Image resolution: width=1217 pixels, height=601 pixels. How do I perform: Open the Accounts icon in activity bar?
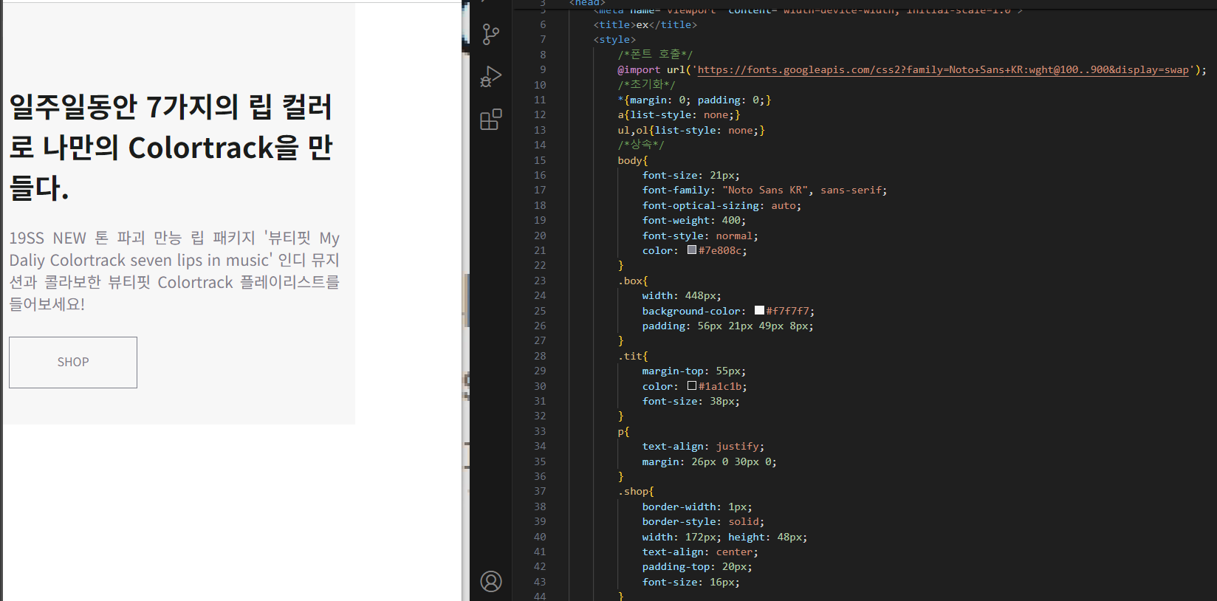pyautogui.click(x=491, y=582)
